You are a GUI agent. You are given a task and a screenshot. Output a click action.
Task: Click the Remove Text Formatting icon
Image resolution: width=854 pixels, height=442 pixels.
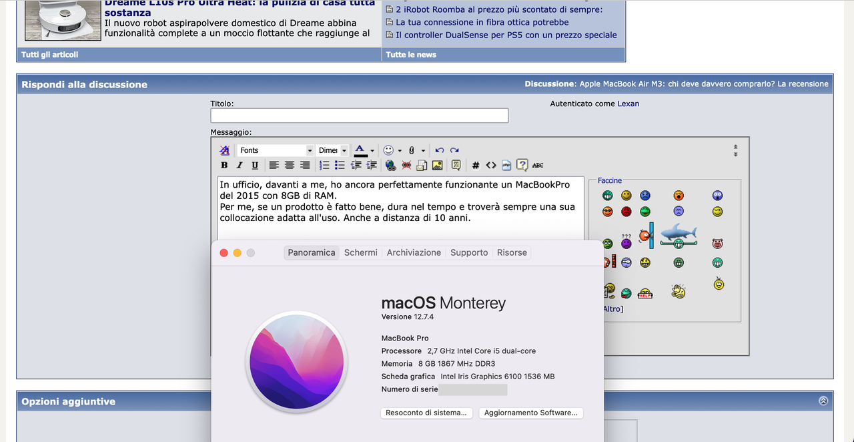(x=224, y=150)
